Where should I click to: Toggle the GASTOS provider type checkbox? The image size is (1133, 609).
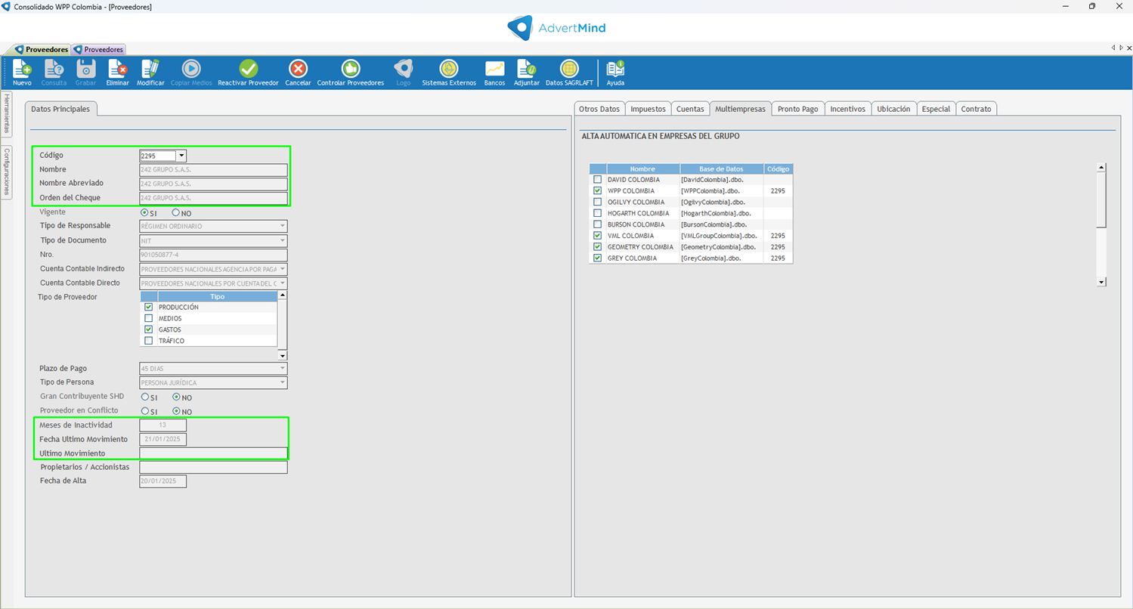(148, 329)
